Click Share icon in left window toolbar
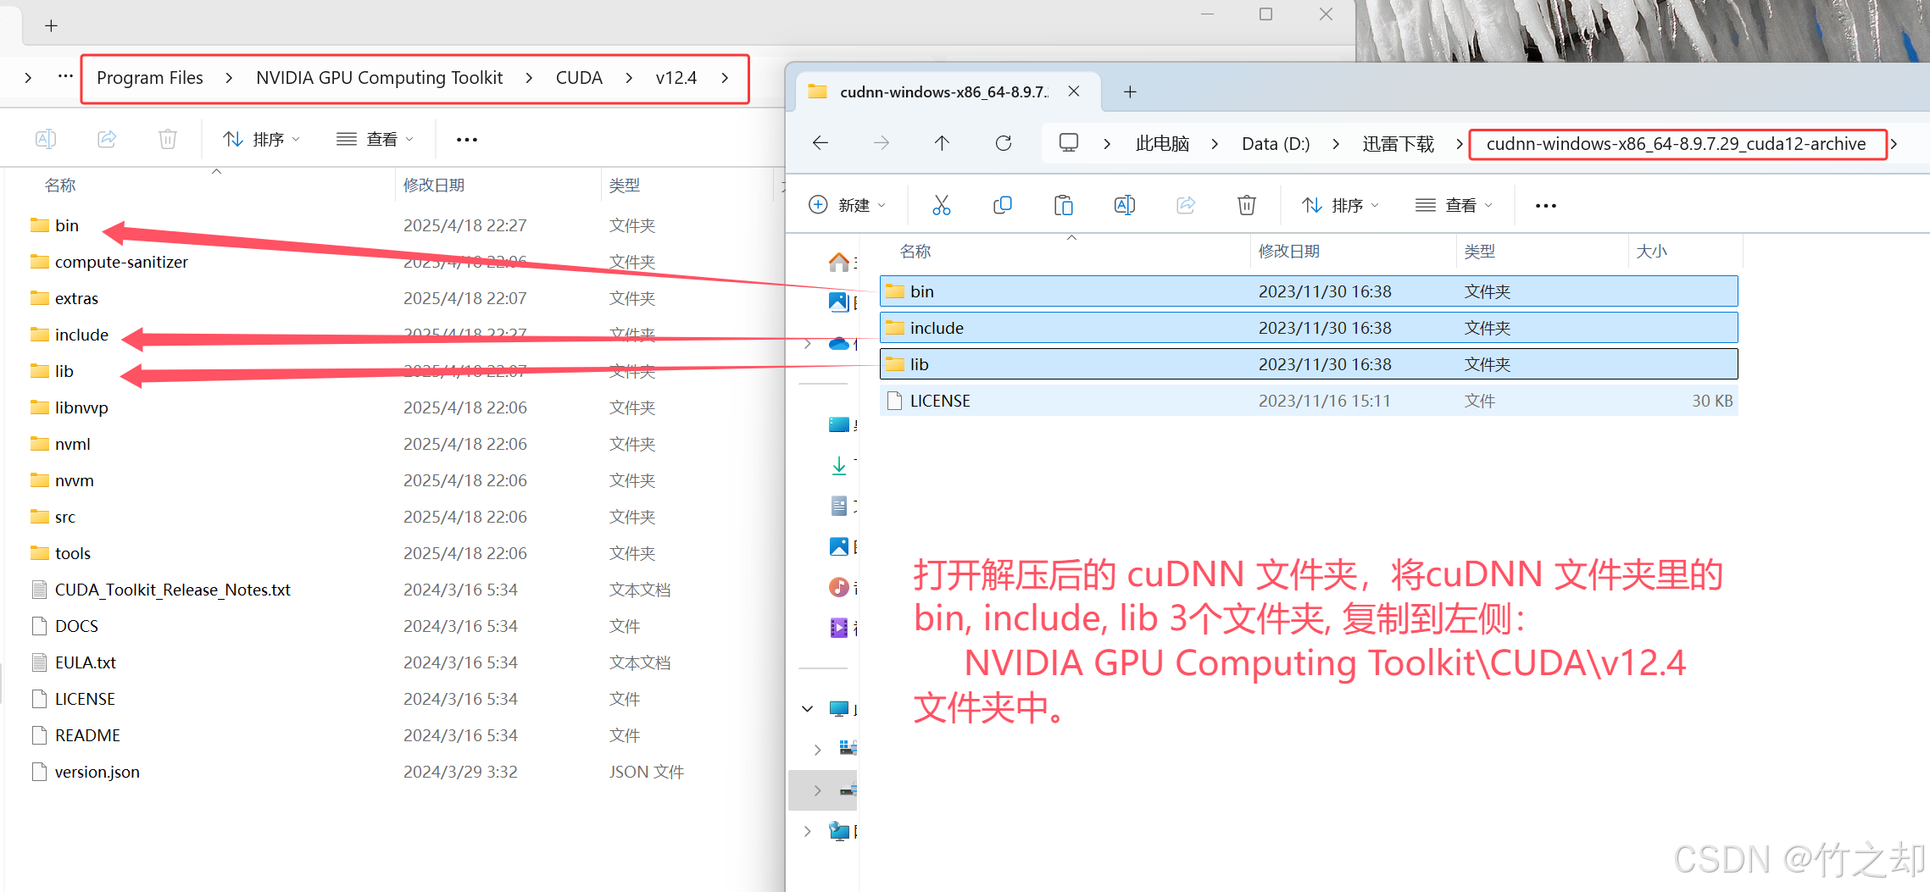1930x892 pixels. pos(107,139)
